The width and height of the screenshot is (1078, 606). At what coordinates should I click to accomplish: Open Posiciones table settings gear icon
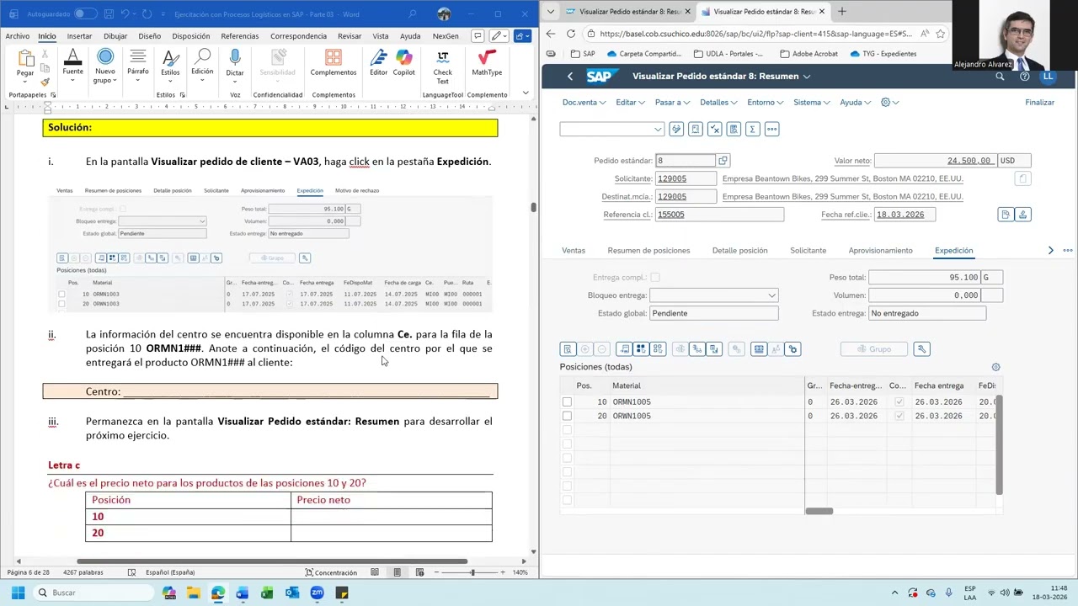[995, 367]
